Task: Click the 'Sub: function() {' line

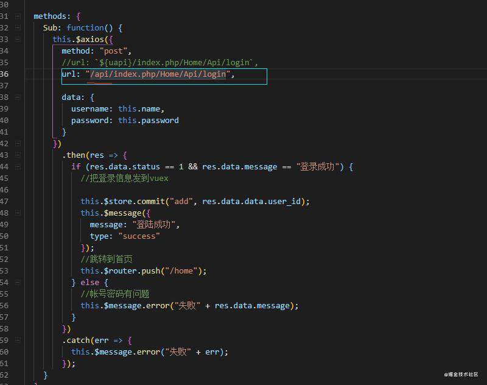Action: (x=83, y=27)
